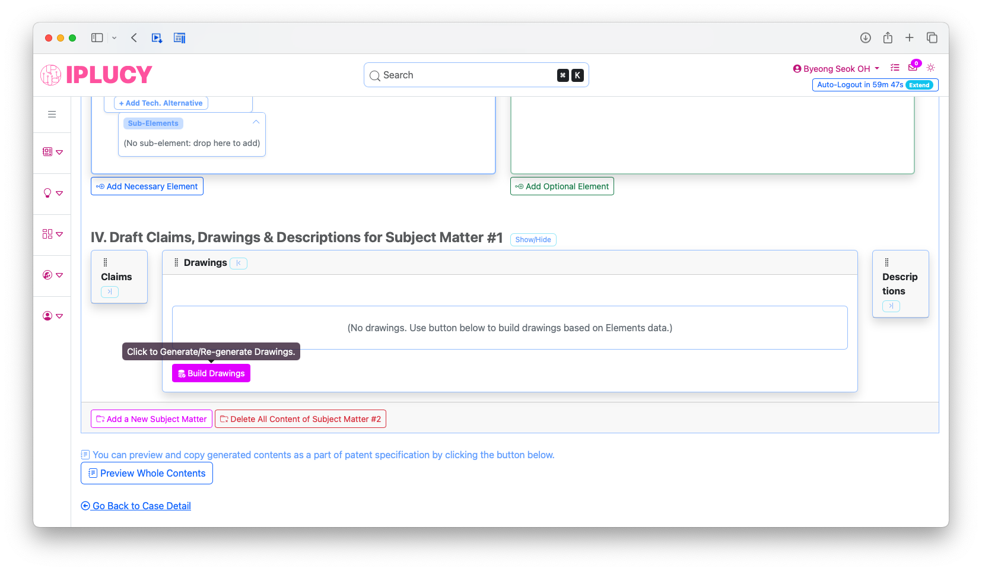Click Add Optional Element button

pyautogui.click(x=562, y=186)
